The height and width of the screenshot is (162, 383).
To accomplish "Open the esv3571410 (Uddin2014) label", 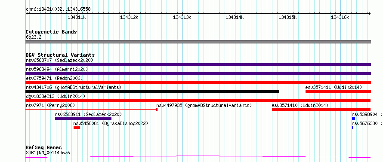I will 300,105.
